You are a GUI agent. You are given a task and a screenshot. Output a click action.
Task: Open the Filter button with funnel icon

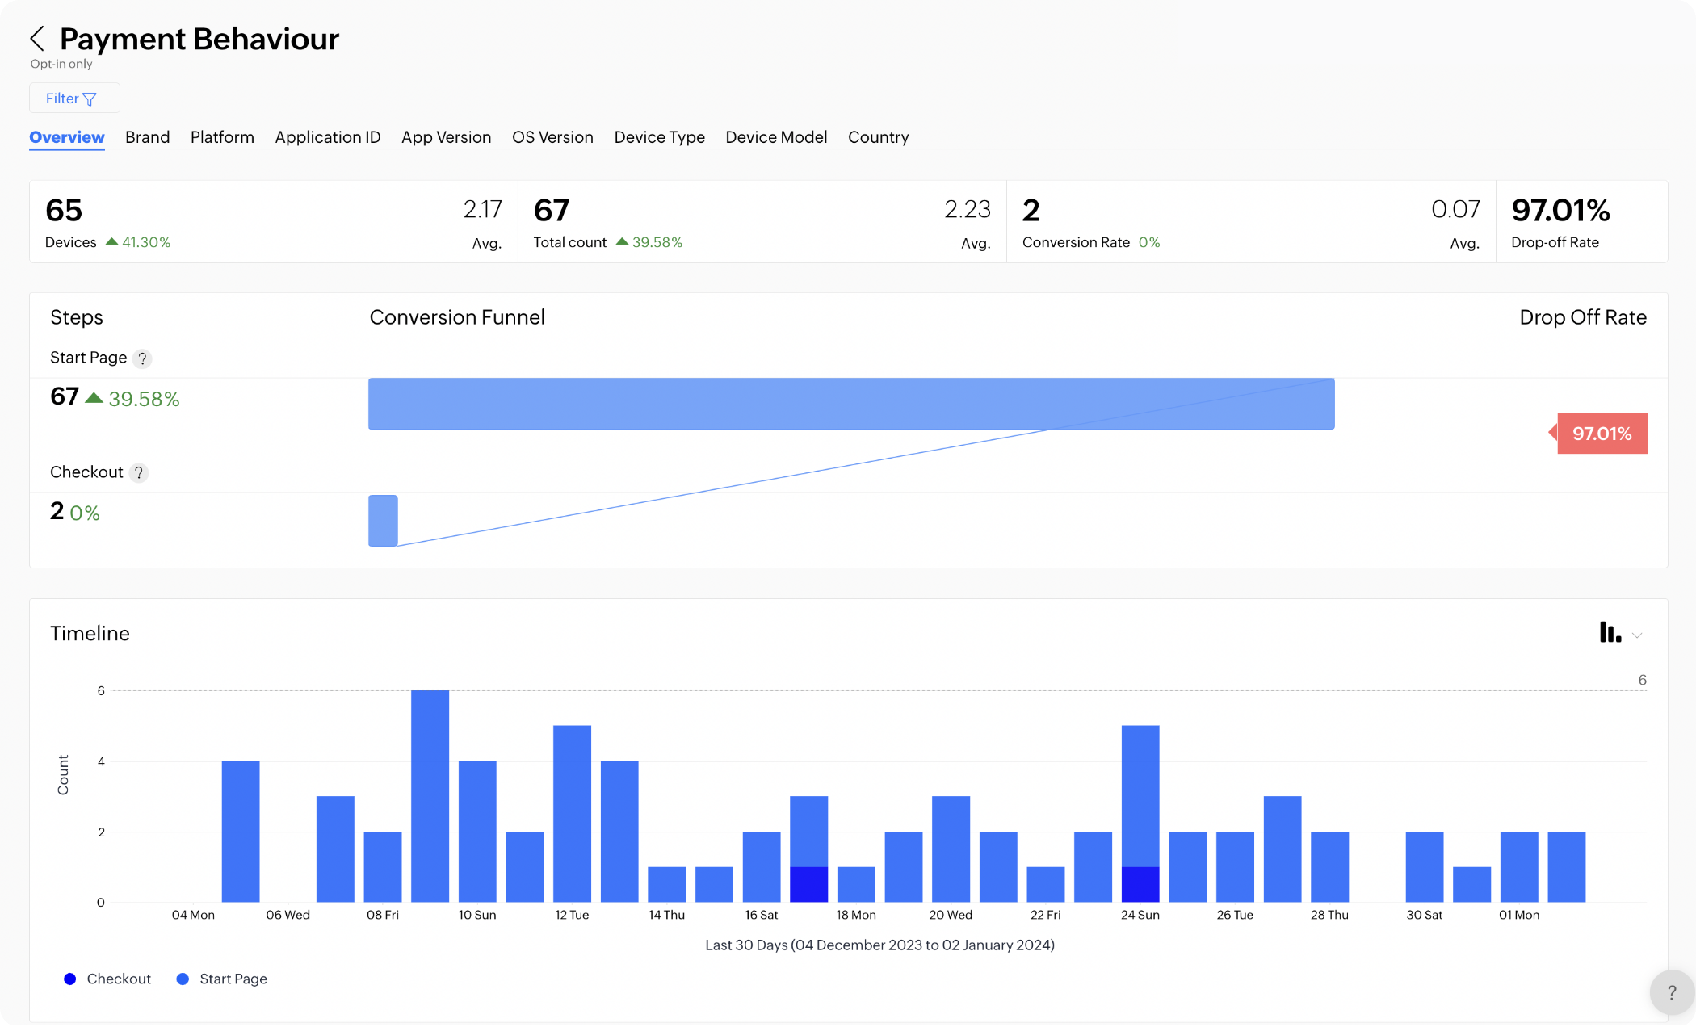coord(74,99)
